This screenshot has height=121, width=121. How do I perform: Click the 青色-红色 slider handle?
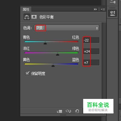(x=45, y=43)
